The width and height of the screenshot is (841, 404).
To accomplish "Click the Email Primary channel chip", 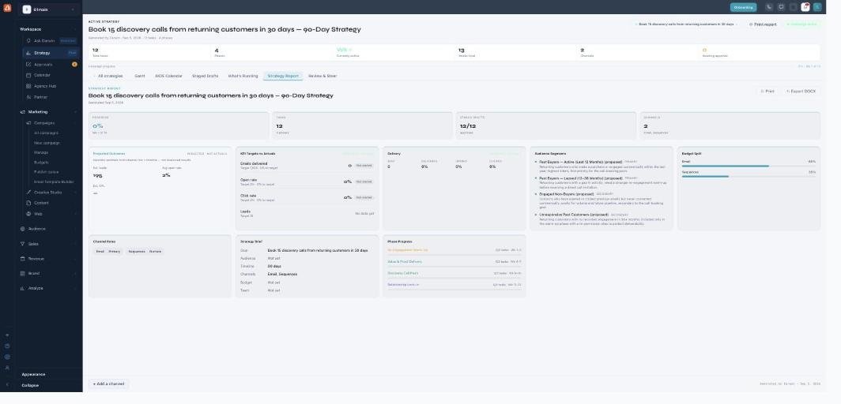I will [108, 252].
